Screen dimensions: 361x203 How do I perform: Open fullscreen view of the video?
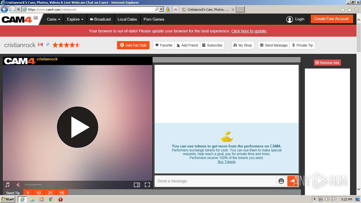pyautogui.click(x=147, y=185)
